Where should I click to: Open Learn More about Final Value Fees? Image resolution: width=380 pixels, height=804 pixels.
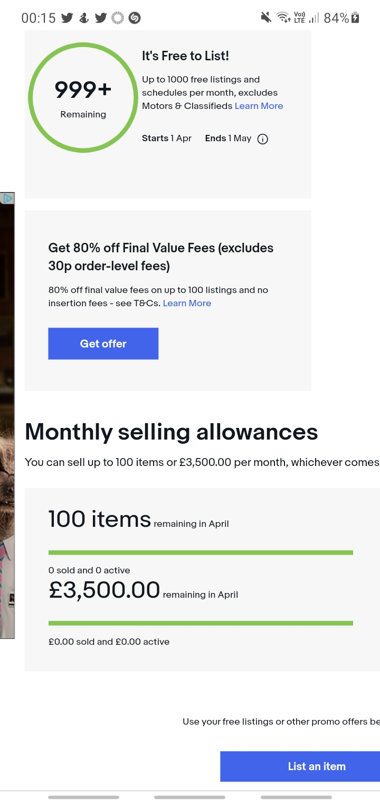pyautogui.click(x=187, y=303)
